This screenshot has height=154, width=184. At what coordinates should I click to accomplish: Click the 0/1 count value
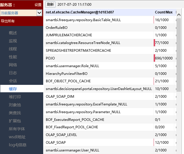[158, 119]
